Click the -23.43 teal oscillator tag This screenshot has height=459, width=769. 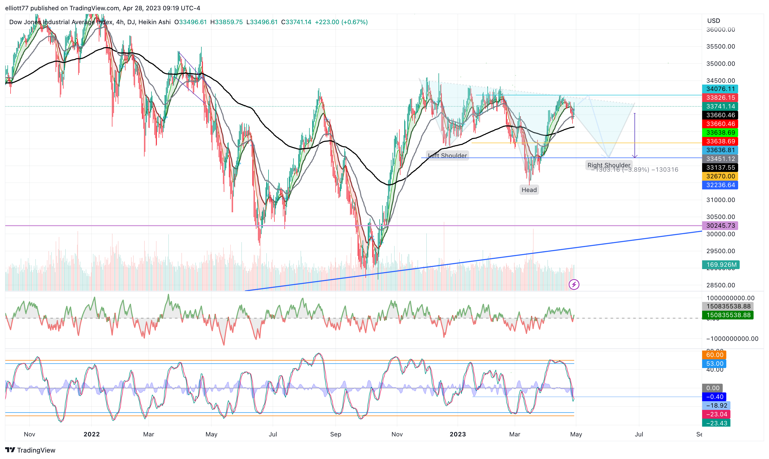716,423
